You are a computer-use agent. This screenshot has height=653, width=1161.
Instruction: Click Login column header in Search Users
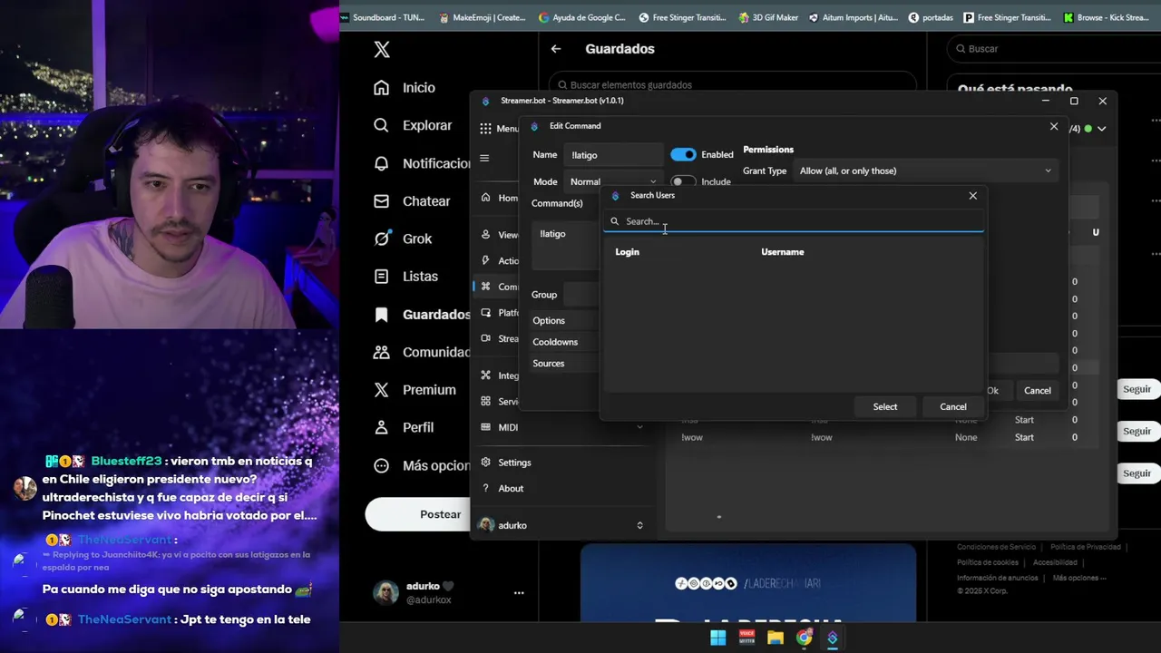pyautogui.click(x=628, y=252)
